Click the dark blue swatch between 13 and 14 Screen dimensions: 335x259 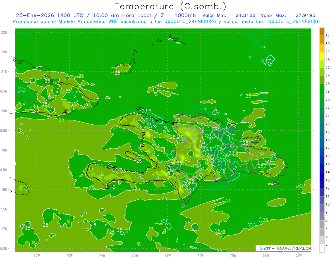[x=322, y=176]
